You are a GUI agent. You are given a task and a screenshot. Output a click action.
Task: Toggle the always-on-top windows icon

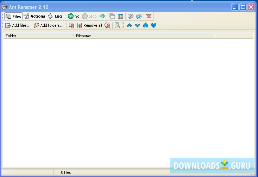[112, 16]
